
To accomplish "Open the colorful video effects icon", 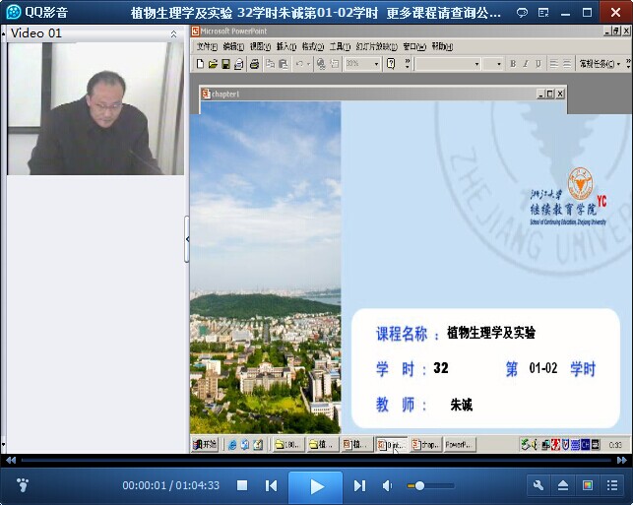I will coord(588,484).
